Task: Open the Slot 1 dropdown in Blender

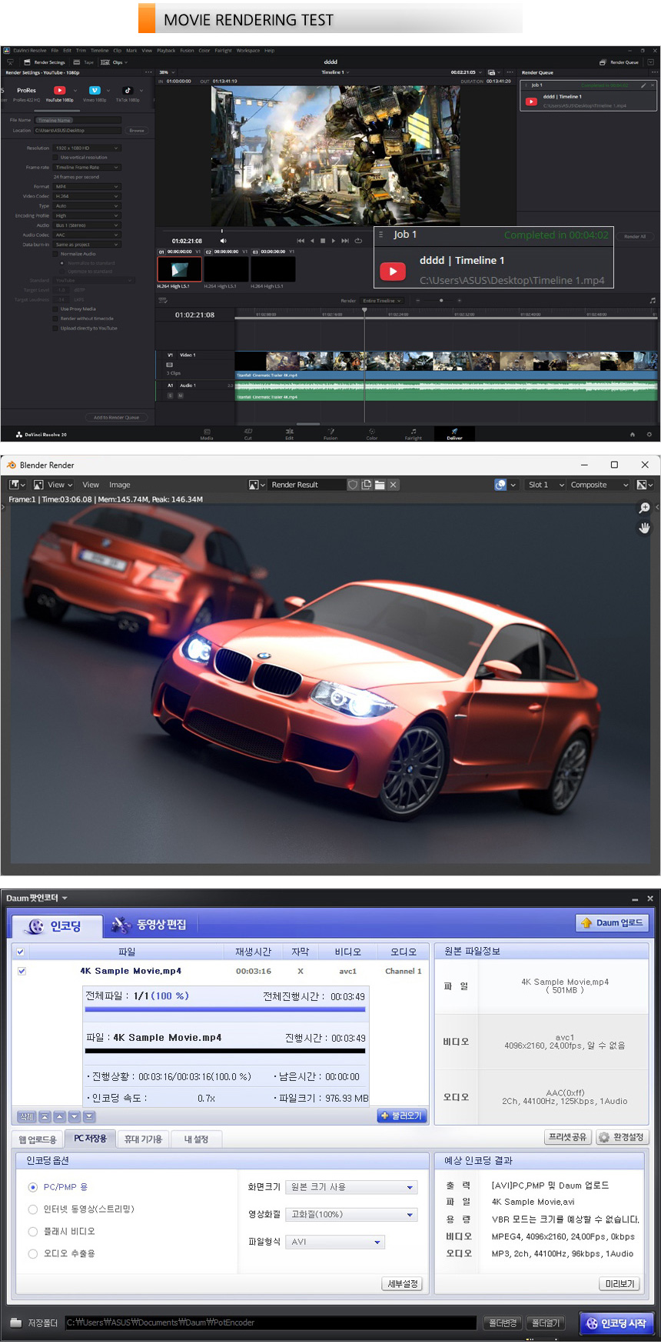Action: tap(546, 485)
